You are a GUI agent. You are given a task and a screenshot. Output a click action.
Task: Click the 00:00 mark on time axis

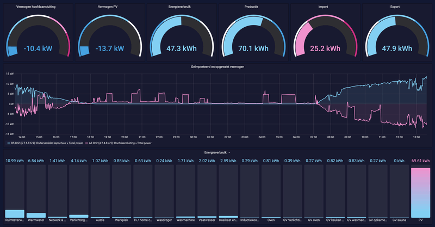click(x=194, y=137)
